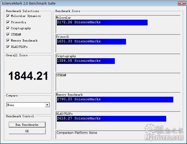Click the ScienceMark 2.0 title bar
The height and width of the screenshot is (144, 187).
[x=82, y=4]
